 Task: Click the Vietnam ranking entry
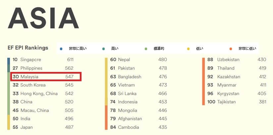click(138, 85)
